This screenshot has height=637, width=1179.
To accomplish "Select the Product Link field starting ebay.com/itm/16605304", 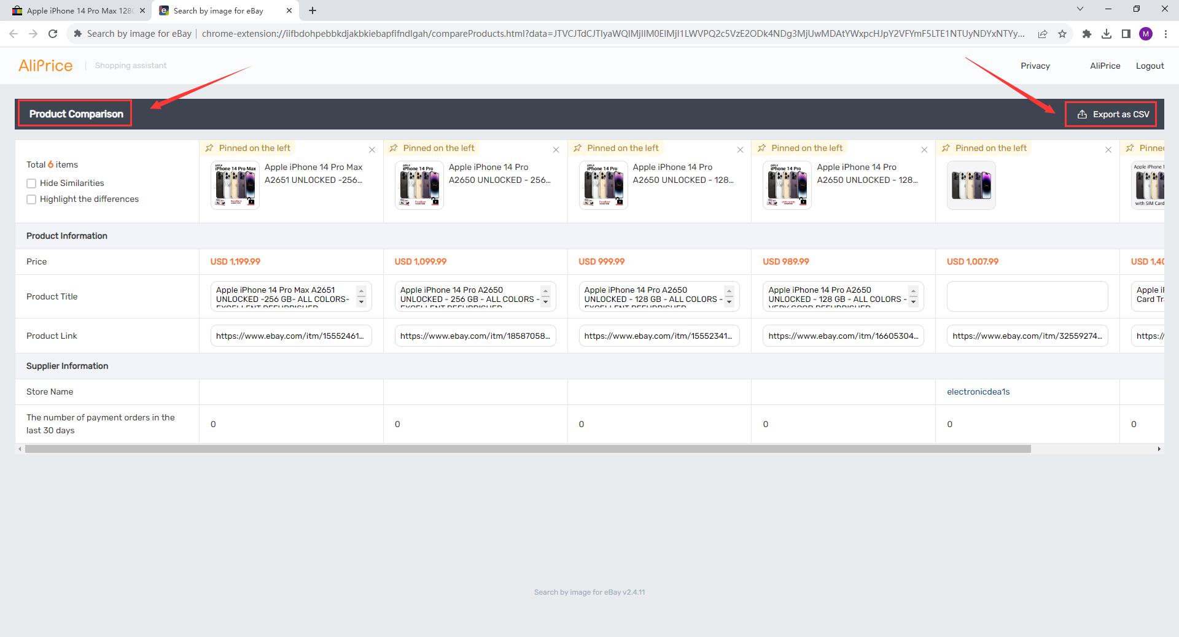I will 843,336.
